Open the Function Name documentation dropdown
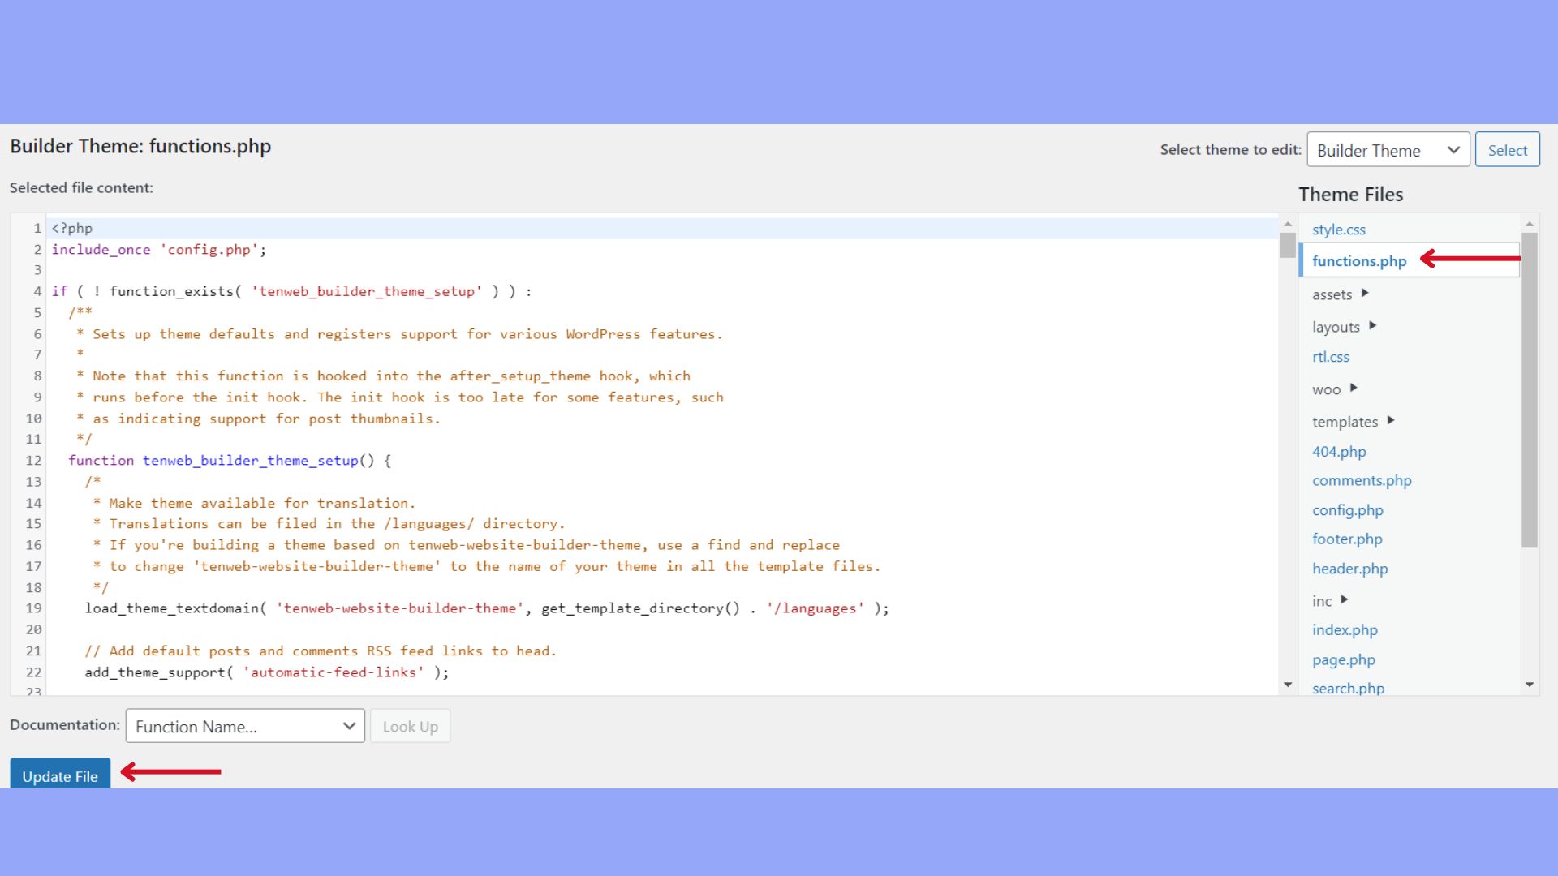Viewport: 1558px width, 876px height. tap(244, 726)
